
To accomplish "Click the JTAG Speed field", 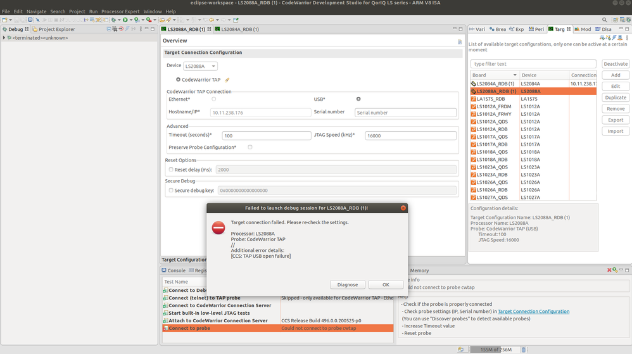I will (410, 136).
